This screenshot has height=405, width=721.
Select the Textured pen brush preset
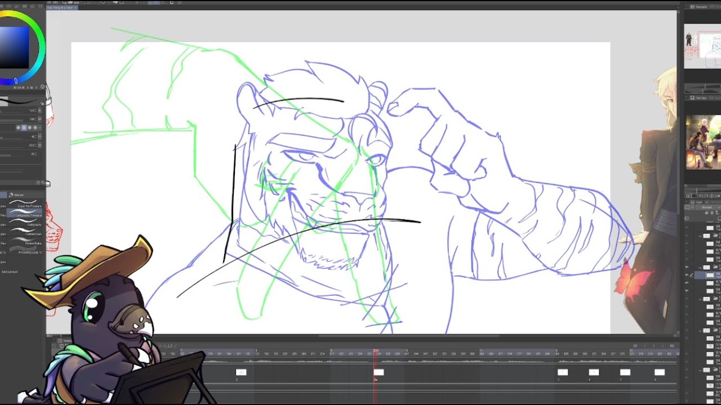[25, 232]
